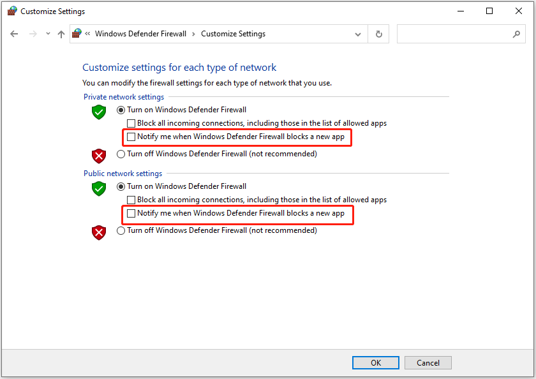Click the firewall icon in address bar
This screenshot has height=379, width=536.
(x=77, y=33)
